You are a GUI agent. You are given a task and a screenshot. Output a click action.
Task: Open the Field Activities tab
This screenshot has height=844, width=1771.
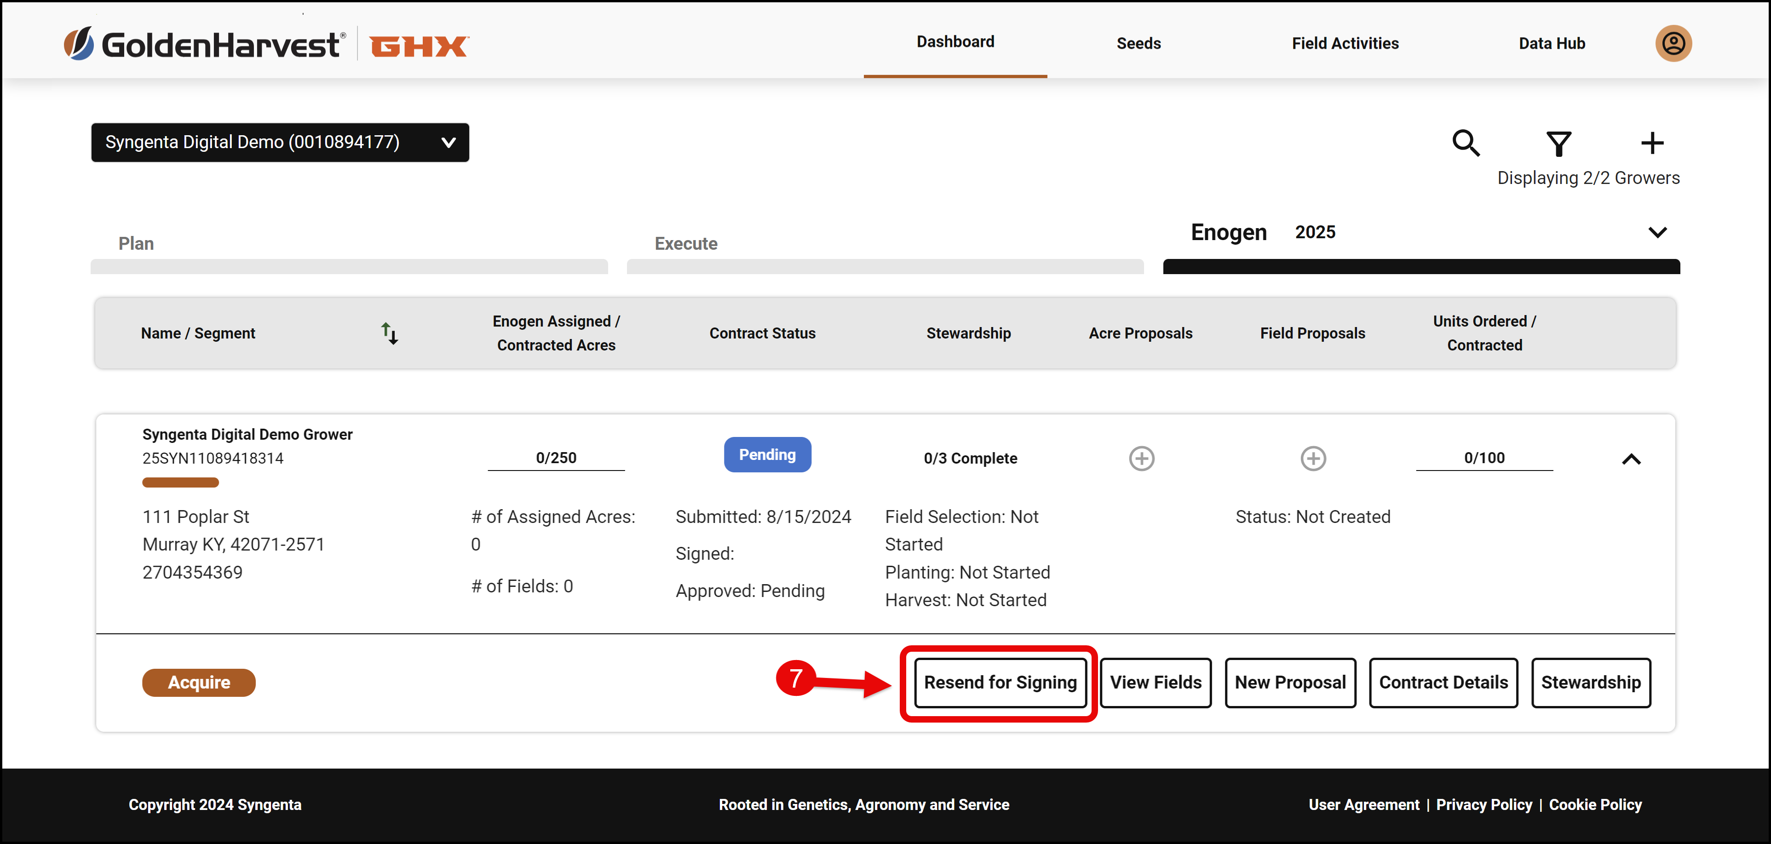click(1345, 43)
